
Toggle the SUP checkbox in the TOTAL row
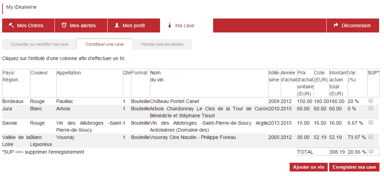(x=370, y=152)
